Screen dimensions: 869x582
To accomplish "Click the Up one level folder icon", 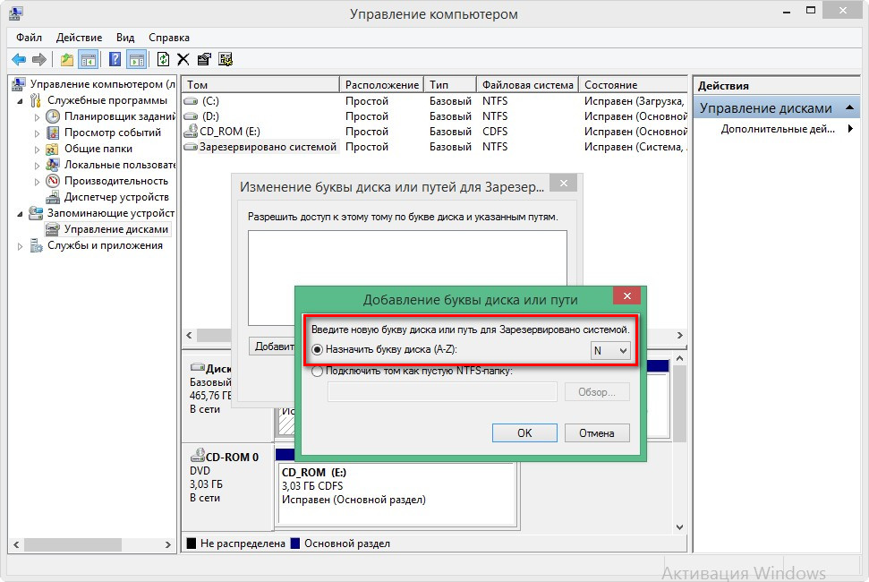I will [67, 60].
